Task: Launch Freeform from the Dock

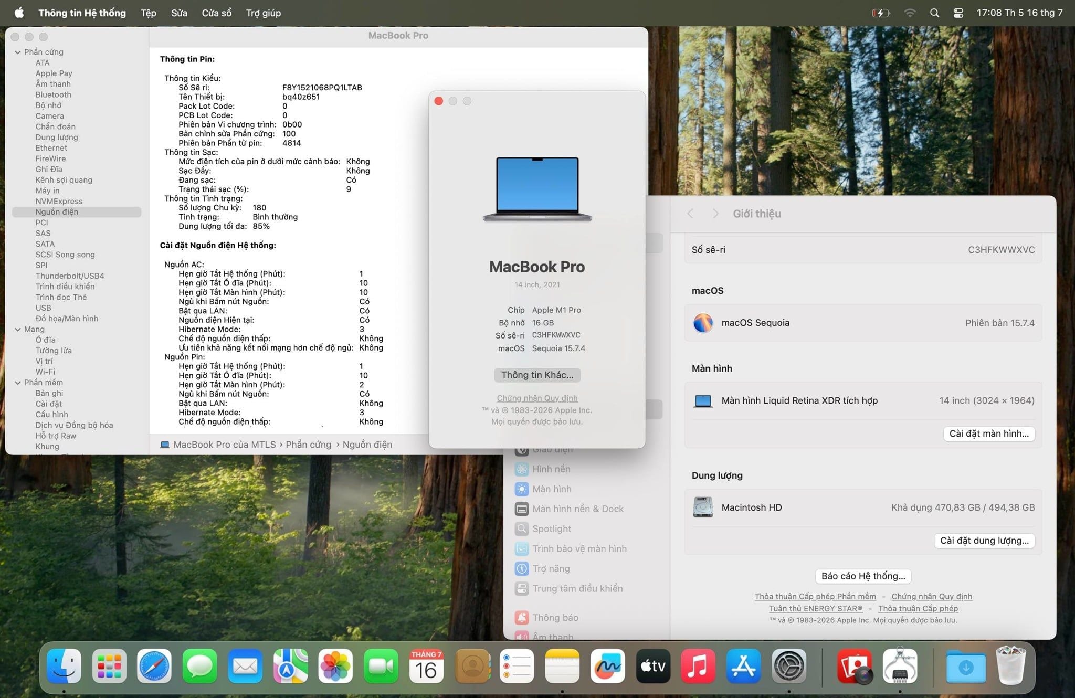Action: pyautogui.click(x=607, y=666)
